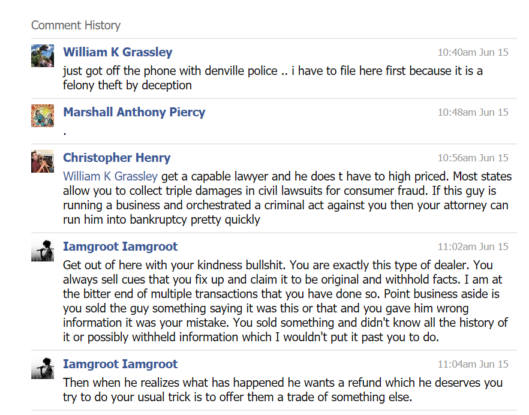Click the felony theft by deception comment text

[273, 78]
